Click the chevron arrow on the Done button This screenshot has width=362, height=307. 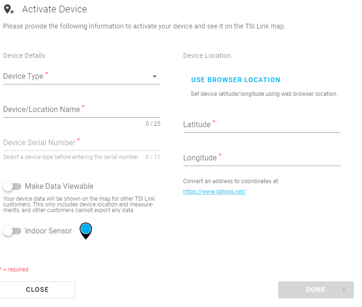point(344,290)
